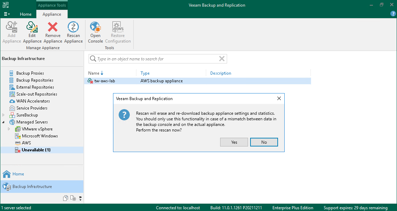Confirm the rescan with Yes
The width and height of the screenshot is (397, 211).
(x=234, y=142)
